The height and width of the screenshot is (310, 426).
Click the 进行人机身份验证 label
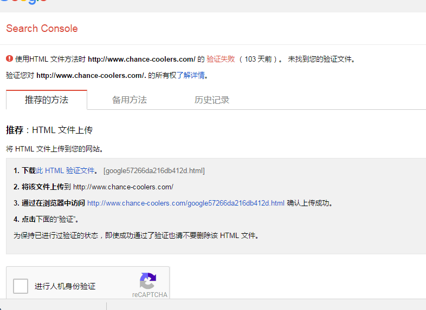(x=65, y=286)
